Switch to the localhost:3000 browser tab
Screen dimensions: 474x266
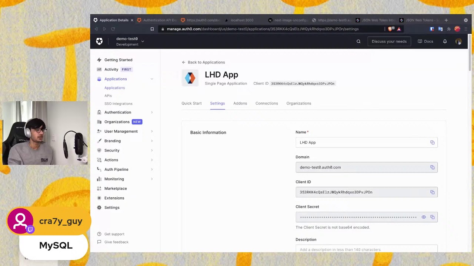point(241,20)
